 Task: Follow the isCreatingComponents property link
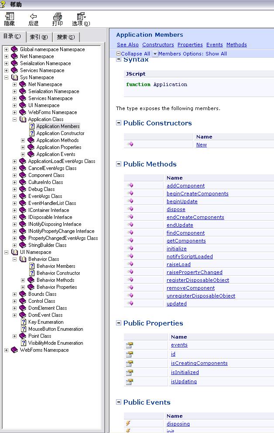pyautogui.click(x=199, y=363)
